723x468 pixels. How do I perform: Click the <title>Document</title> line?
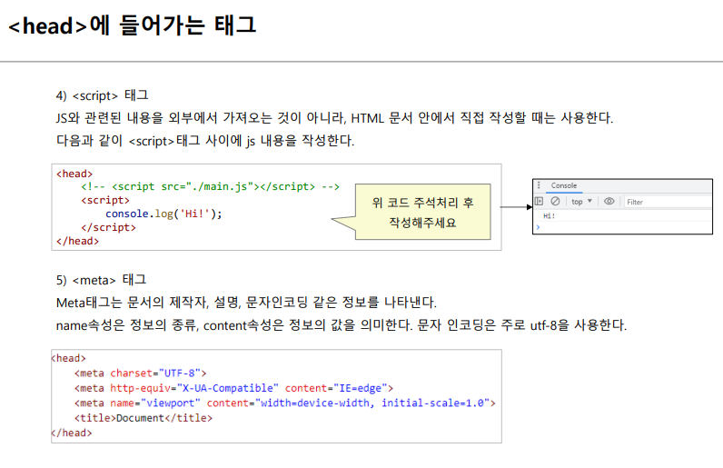[144, 418]
